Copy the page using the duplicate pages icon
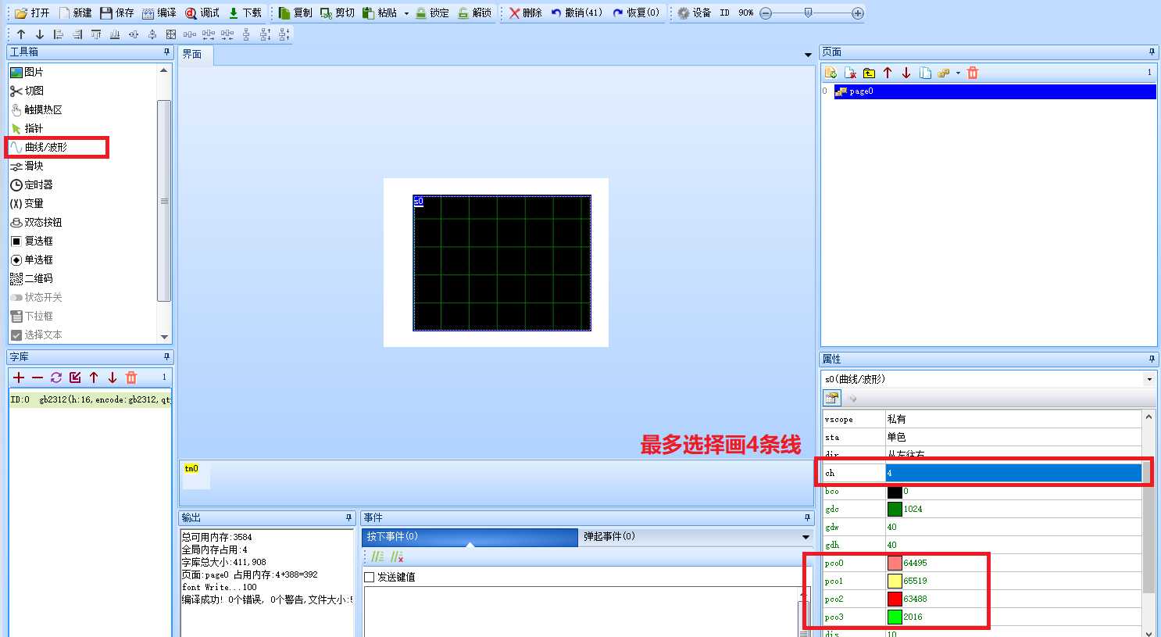The image size is (1161, 637). pos(925,73)
